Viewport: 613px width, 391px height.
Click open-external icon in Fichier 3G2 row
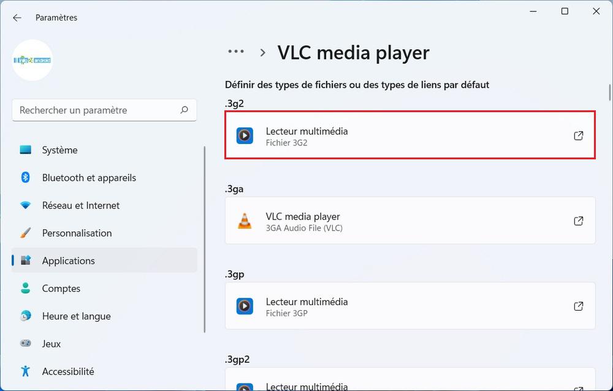click(579, 135)
